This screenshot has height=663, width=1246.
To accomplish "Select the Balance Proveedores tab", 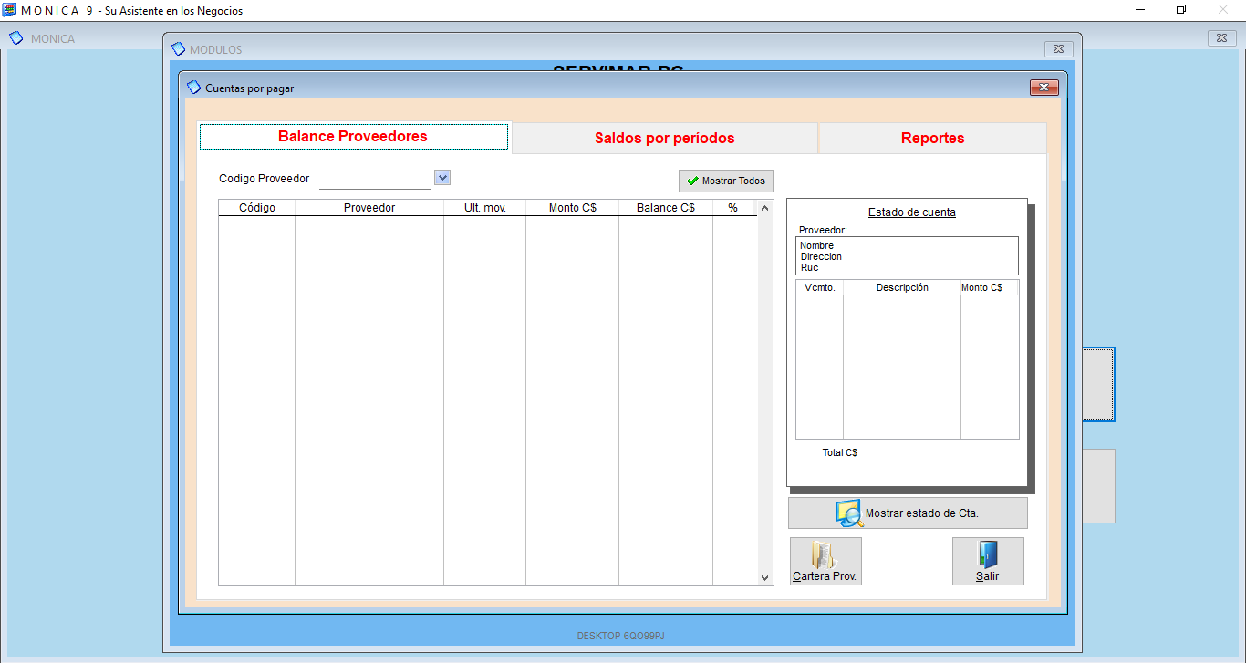I will 353,136.
